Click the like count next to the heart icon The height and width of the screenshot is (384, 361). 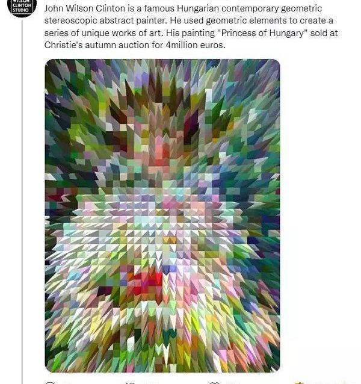(230, 383)
